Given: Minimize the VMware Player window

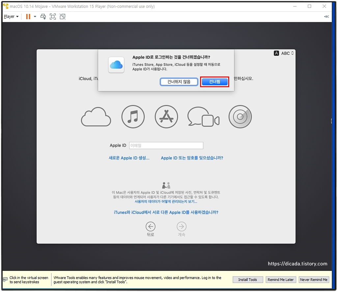Looking at the screenshot, I should pyautogui.click(x=295, y=7).
